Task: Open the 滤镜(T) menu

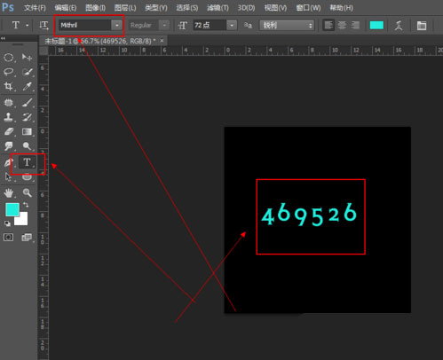Action: tap(218, 8)
